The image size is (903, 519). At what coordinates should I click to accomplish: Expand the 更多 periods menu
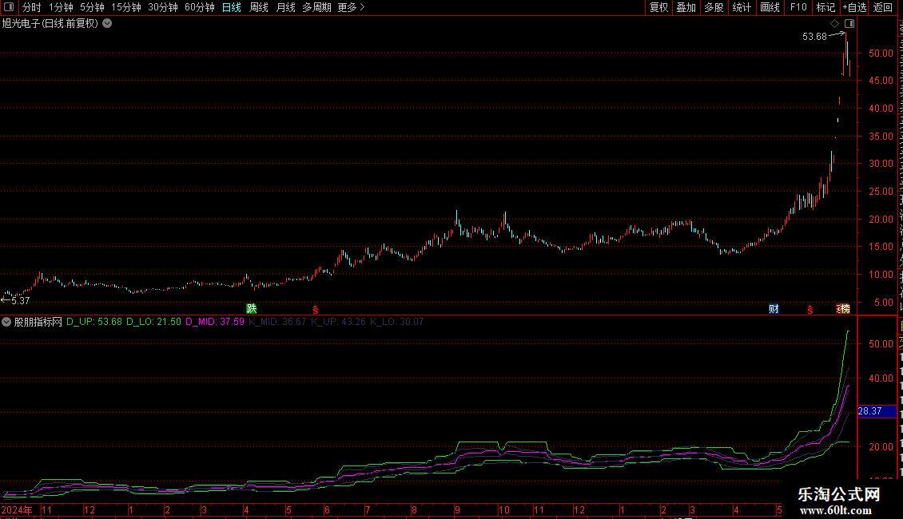(x=352, y=7)
